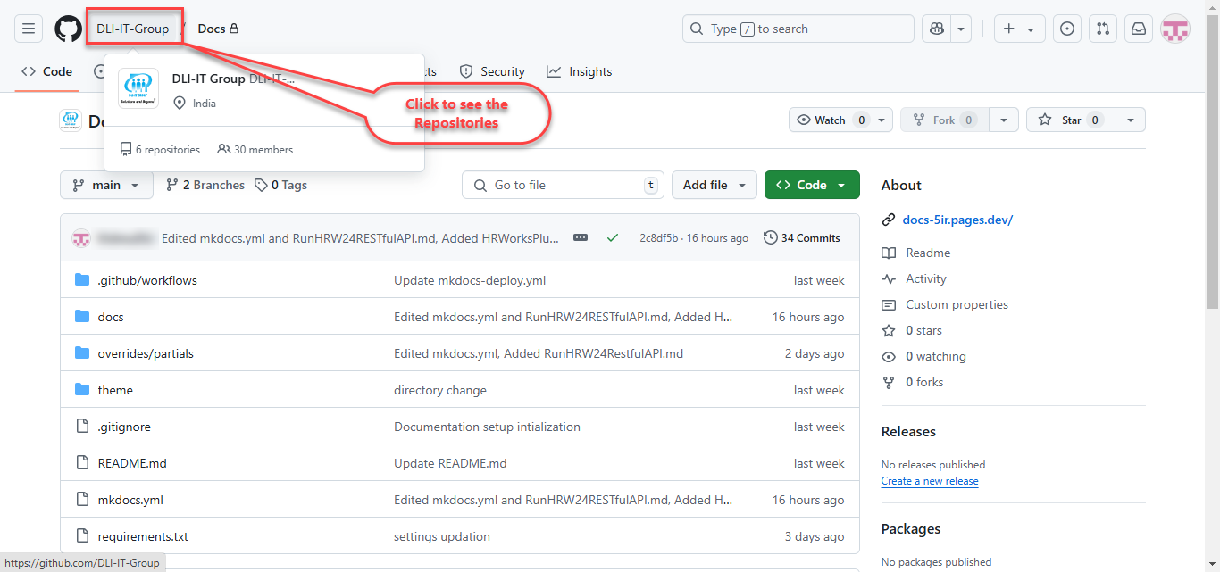This screenshot has width=1220, height=572.
Task: Open pull requests icon in header
Action: click(1103, 29)
